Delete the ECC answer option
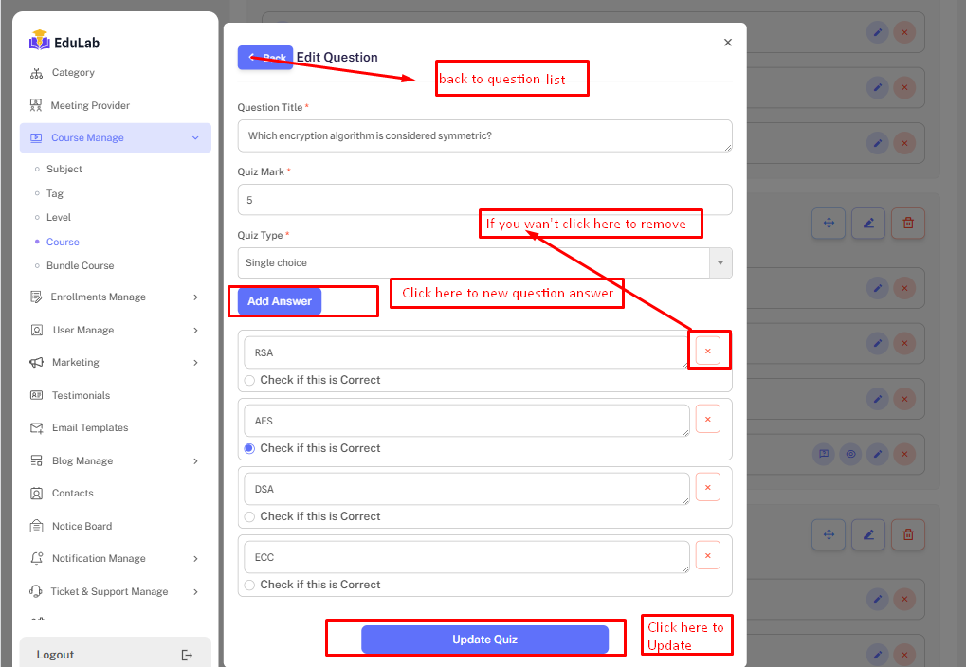The height and width of the screenshot is (667, 966). (707, 555)
